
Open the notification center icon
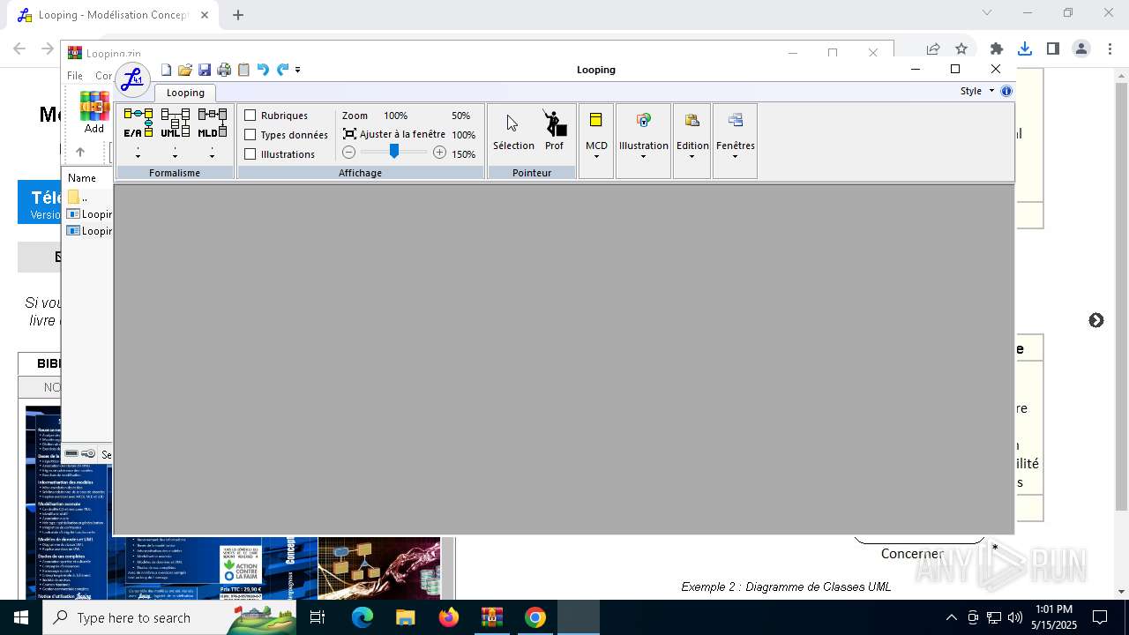pos(1100,617)
